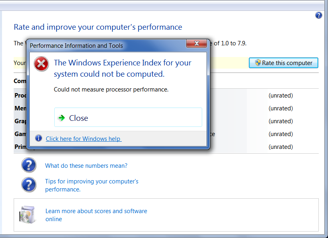This screenshot has height=238, width=328.
Task: Click the blue info icon beside Windows help
Action: 39,138
